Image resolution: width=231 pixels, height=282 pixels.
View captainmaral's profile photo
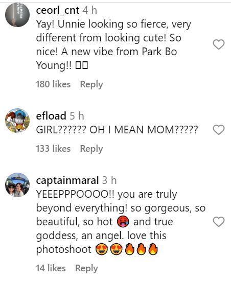click(17, 185)
